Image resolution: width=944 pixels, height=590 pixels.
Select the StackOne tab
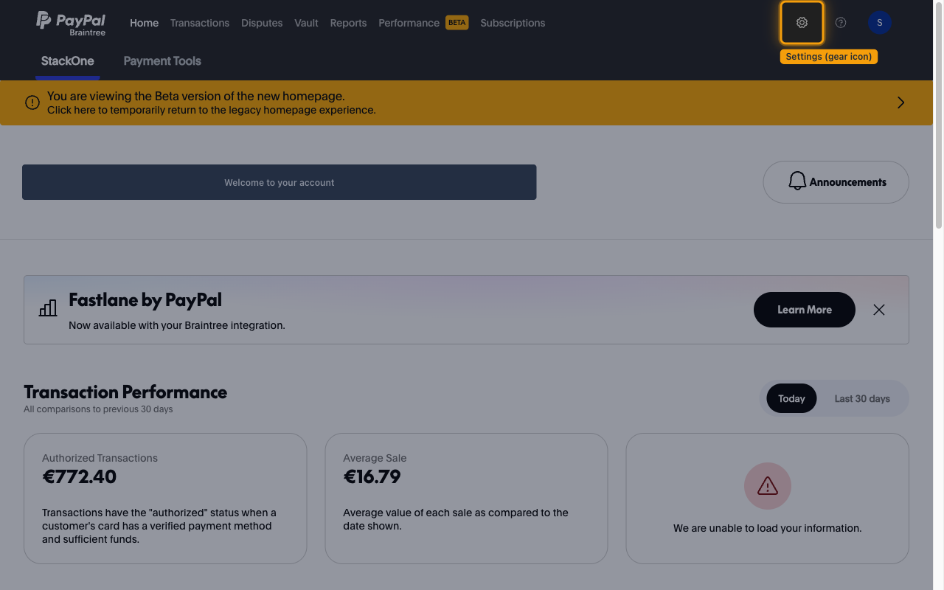point(68,61)
